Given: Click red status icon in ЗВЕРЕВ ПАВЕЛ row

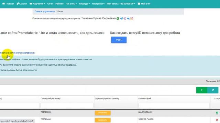Looking at the screenshot, I should click(217, 120).
